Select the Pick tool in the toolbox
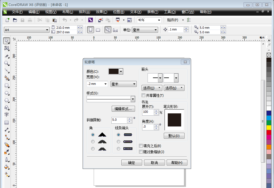The height and width of the screenshot is (188, 274). 6,41
